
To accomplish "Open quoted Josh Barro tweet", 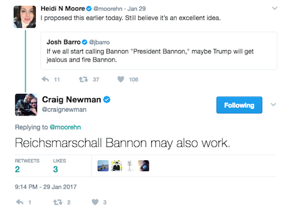I will (159, 51).
